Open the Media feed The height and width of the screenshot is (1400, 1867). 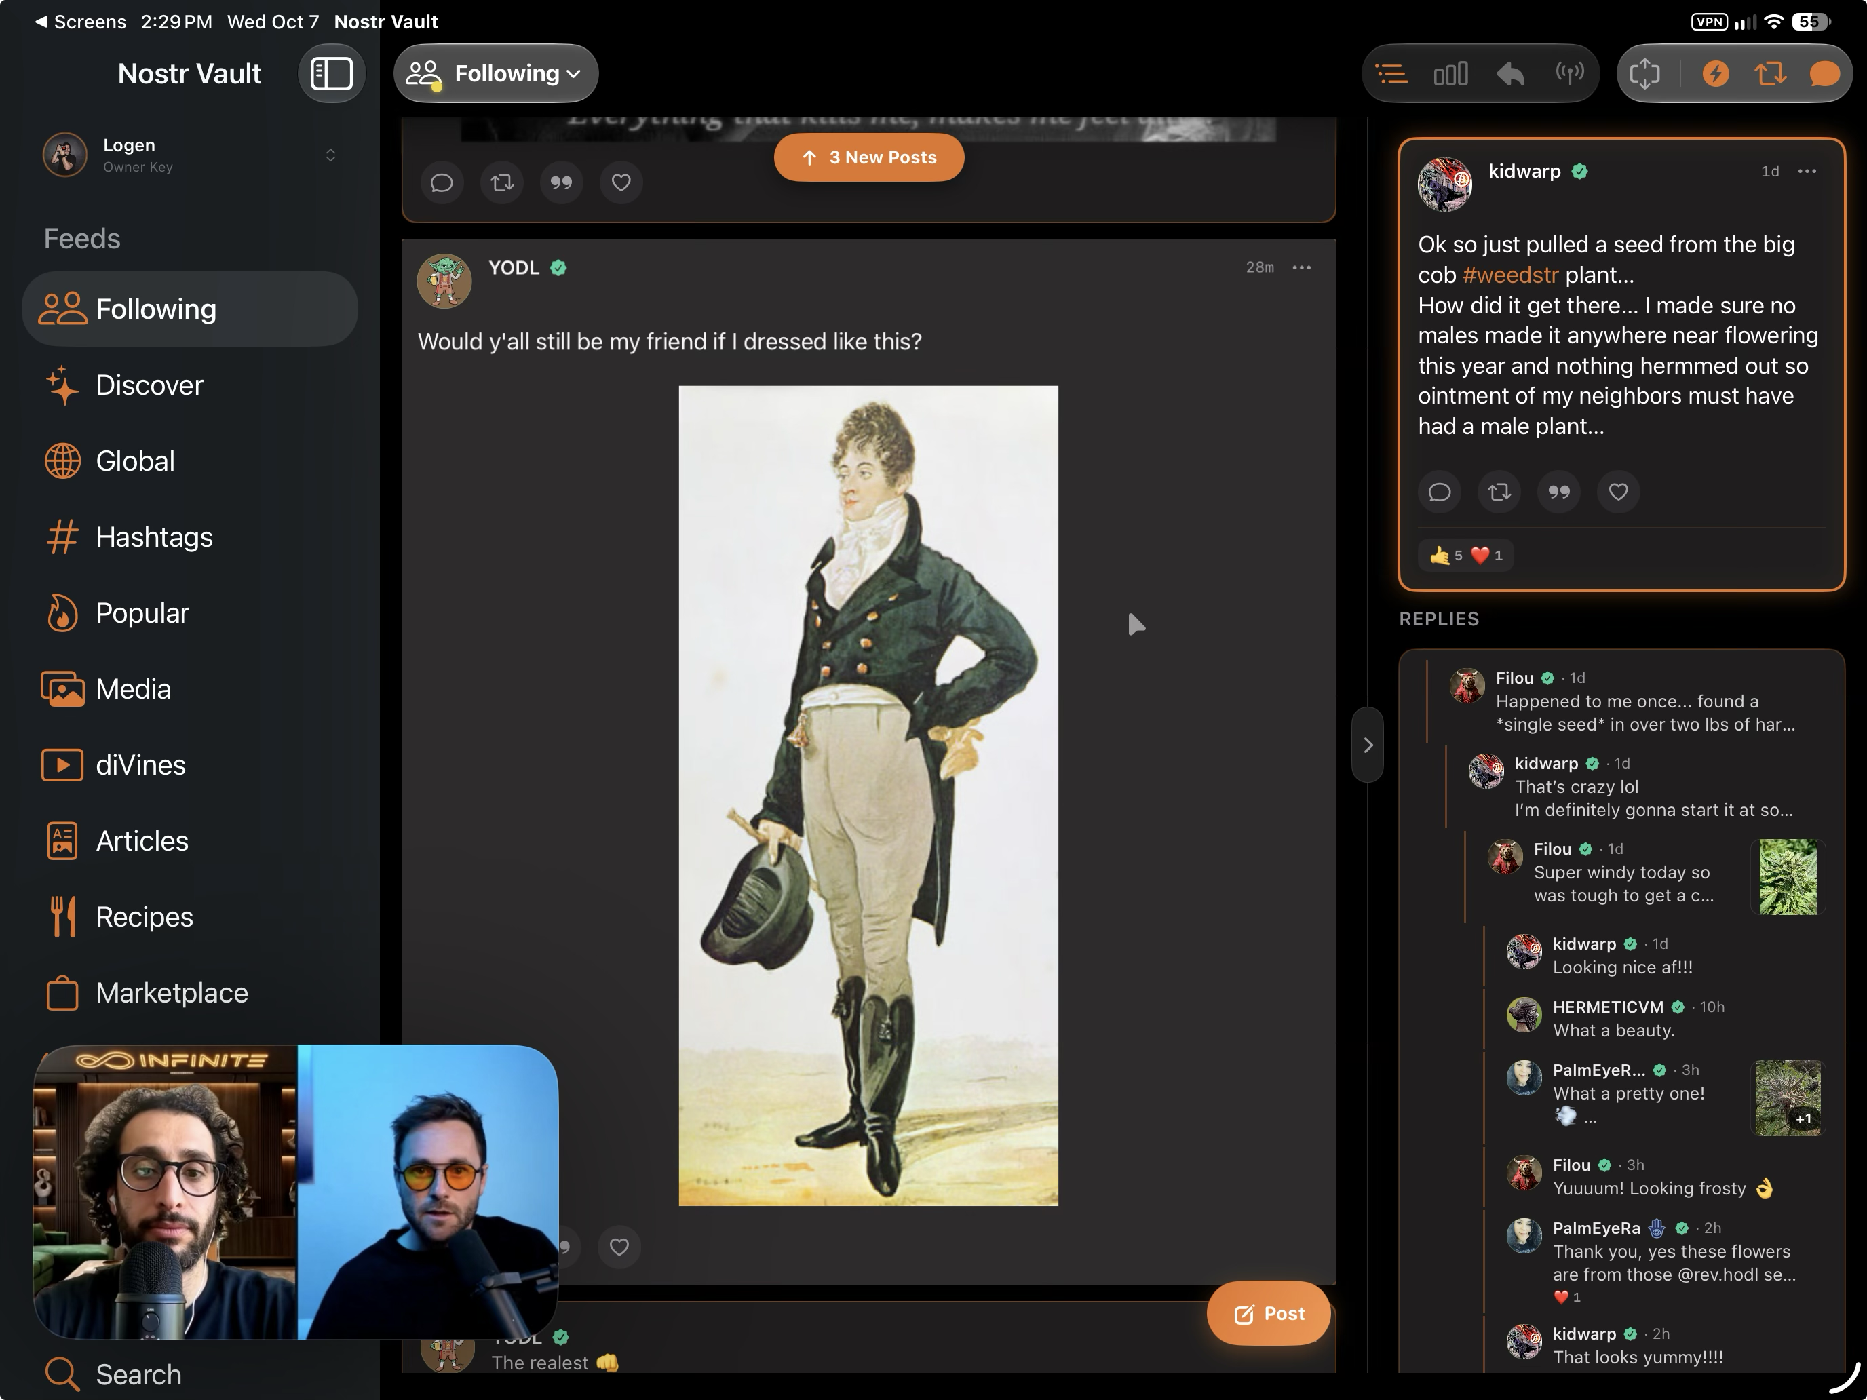click(x=190, y=688)
